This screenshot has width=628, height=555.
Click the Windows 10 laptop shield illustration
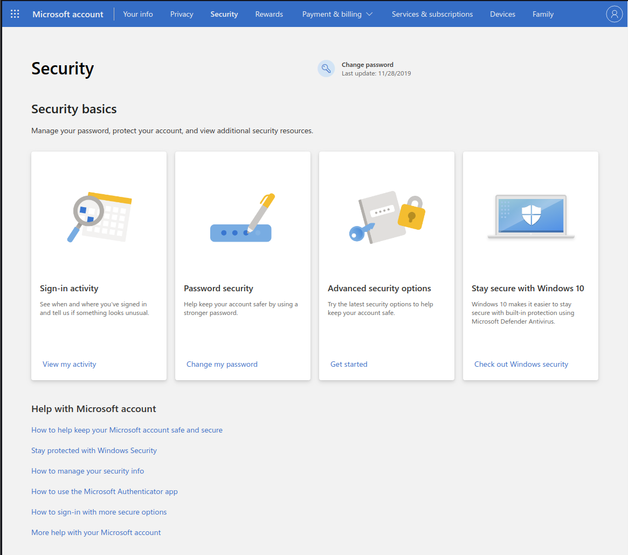530,217
